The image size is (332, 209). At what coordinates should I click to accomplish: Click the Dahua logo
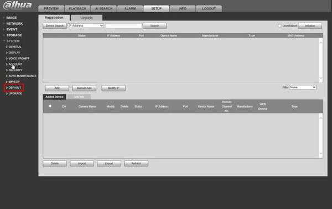tap(18, 5)
